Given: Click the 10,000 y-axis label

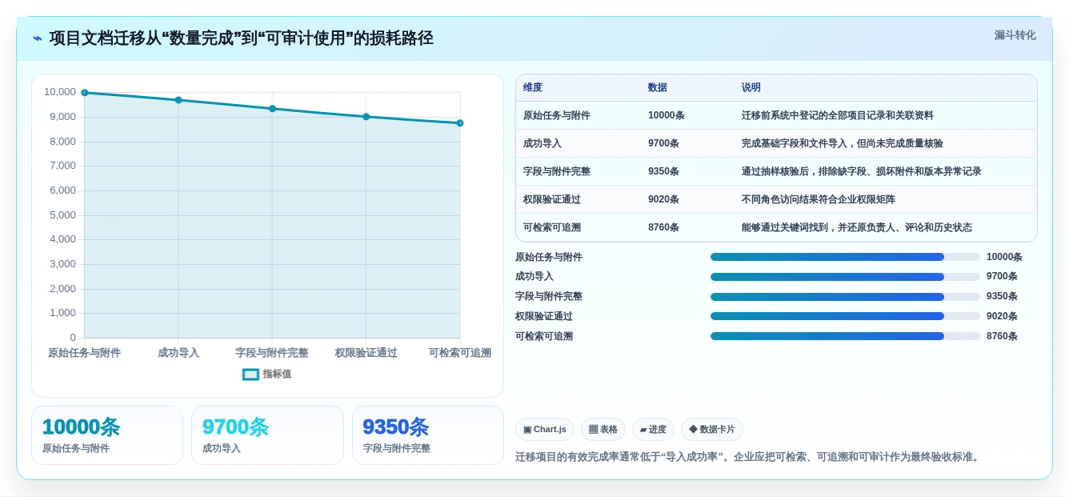Looking at the screenshot, I should tap(60, 92).
